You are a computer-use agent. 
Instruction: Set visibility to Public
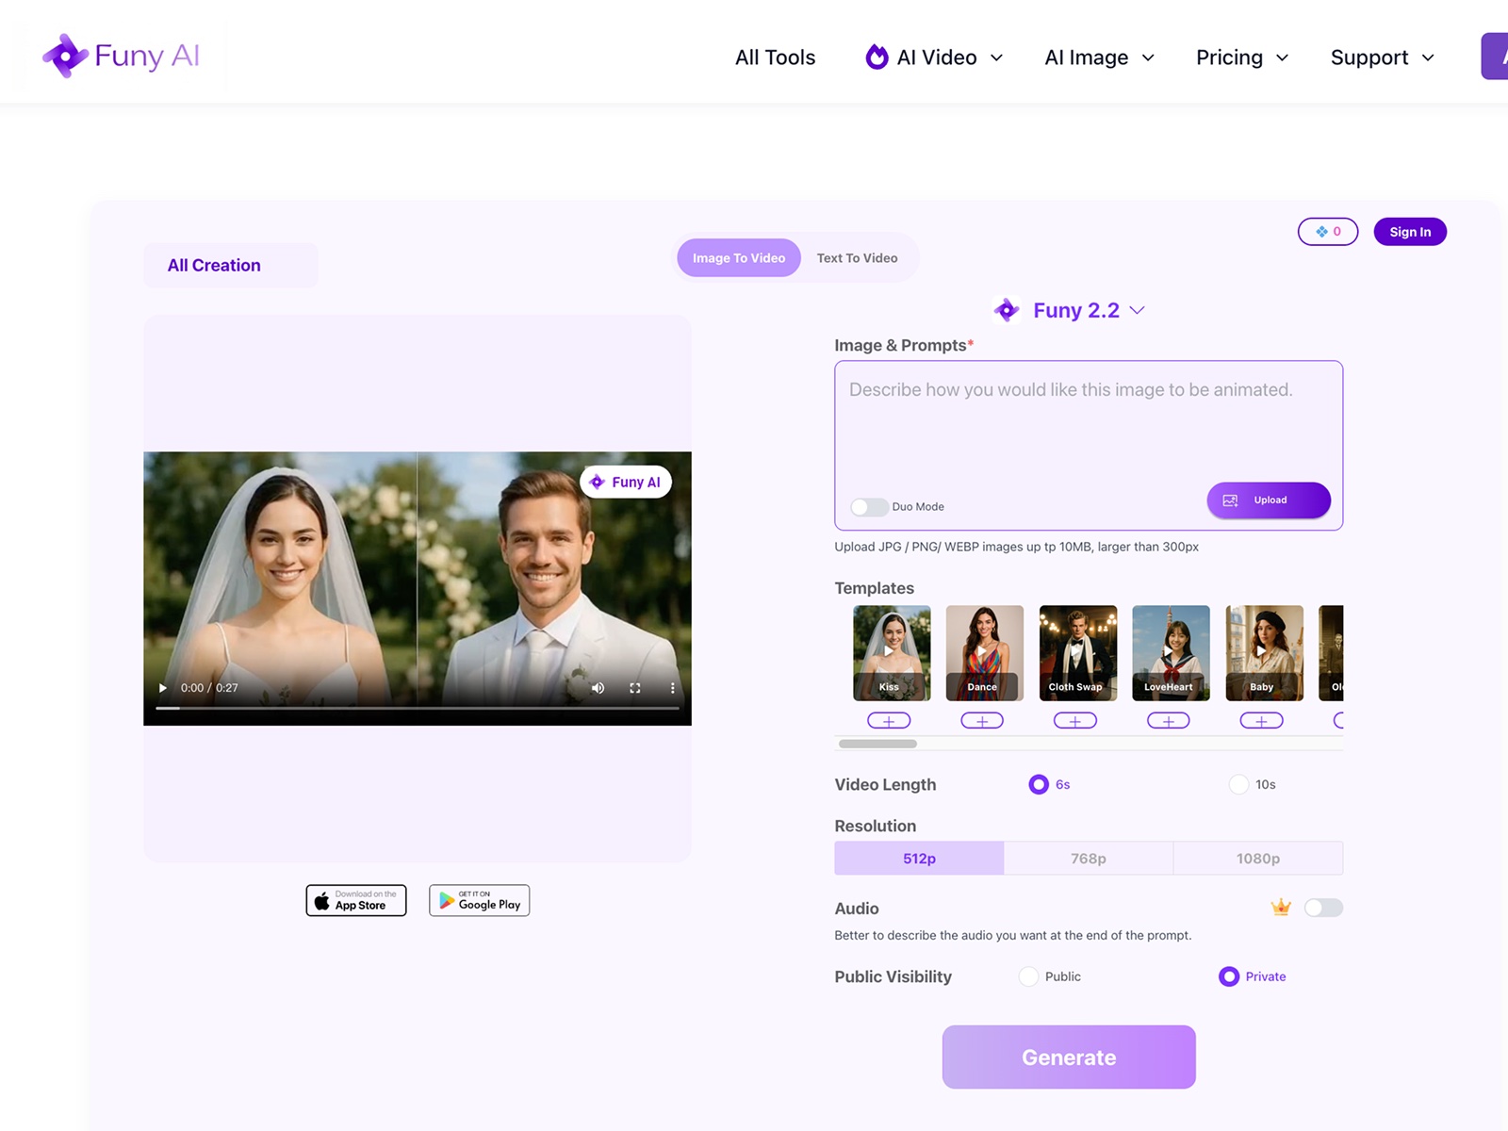click(1029, 976)
